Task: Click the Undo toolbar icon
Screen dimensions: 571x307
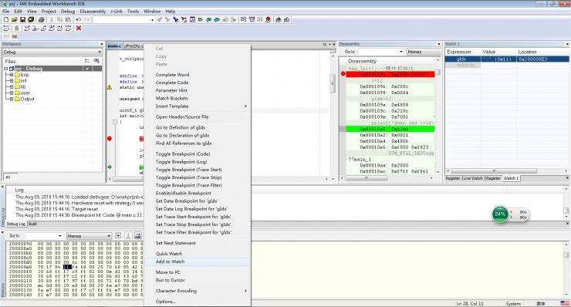Action: click(78, 19)
